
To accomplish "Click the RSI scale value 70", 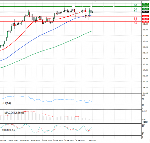I will (143, 99).
